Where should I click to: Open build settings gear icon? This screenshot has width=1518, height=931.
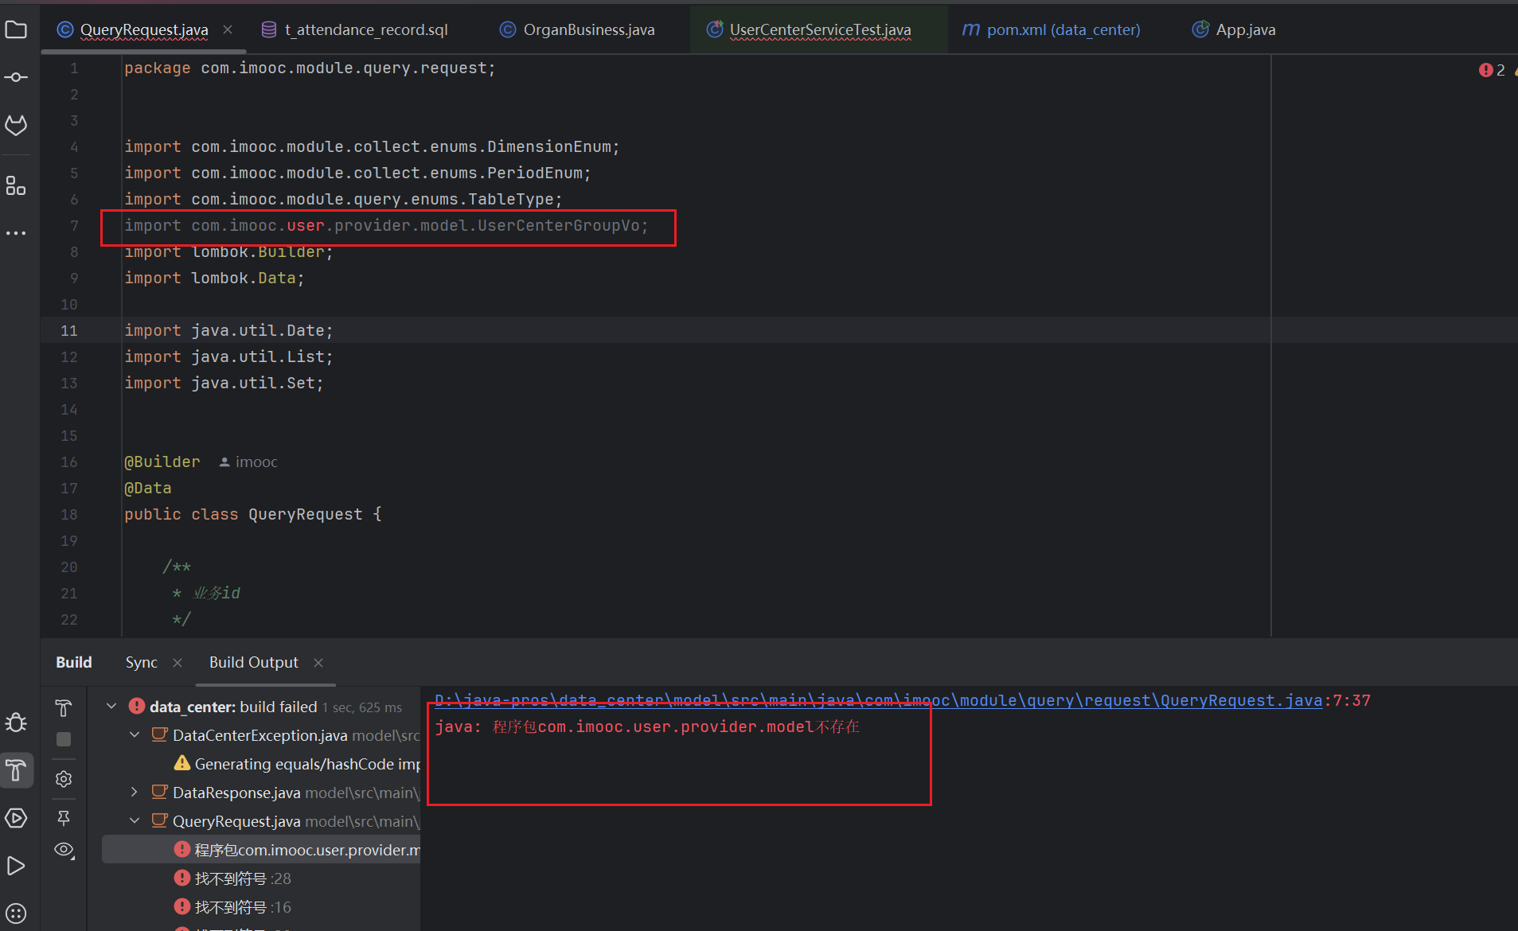pos(64,779)
